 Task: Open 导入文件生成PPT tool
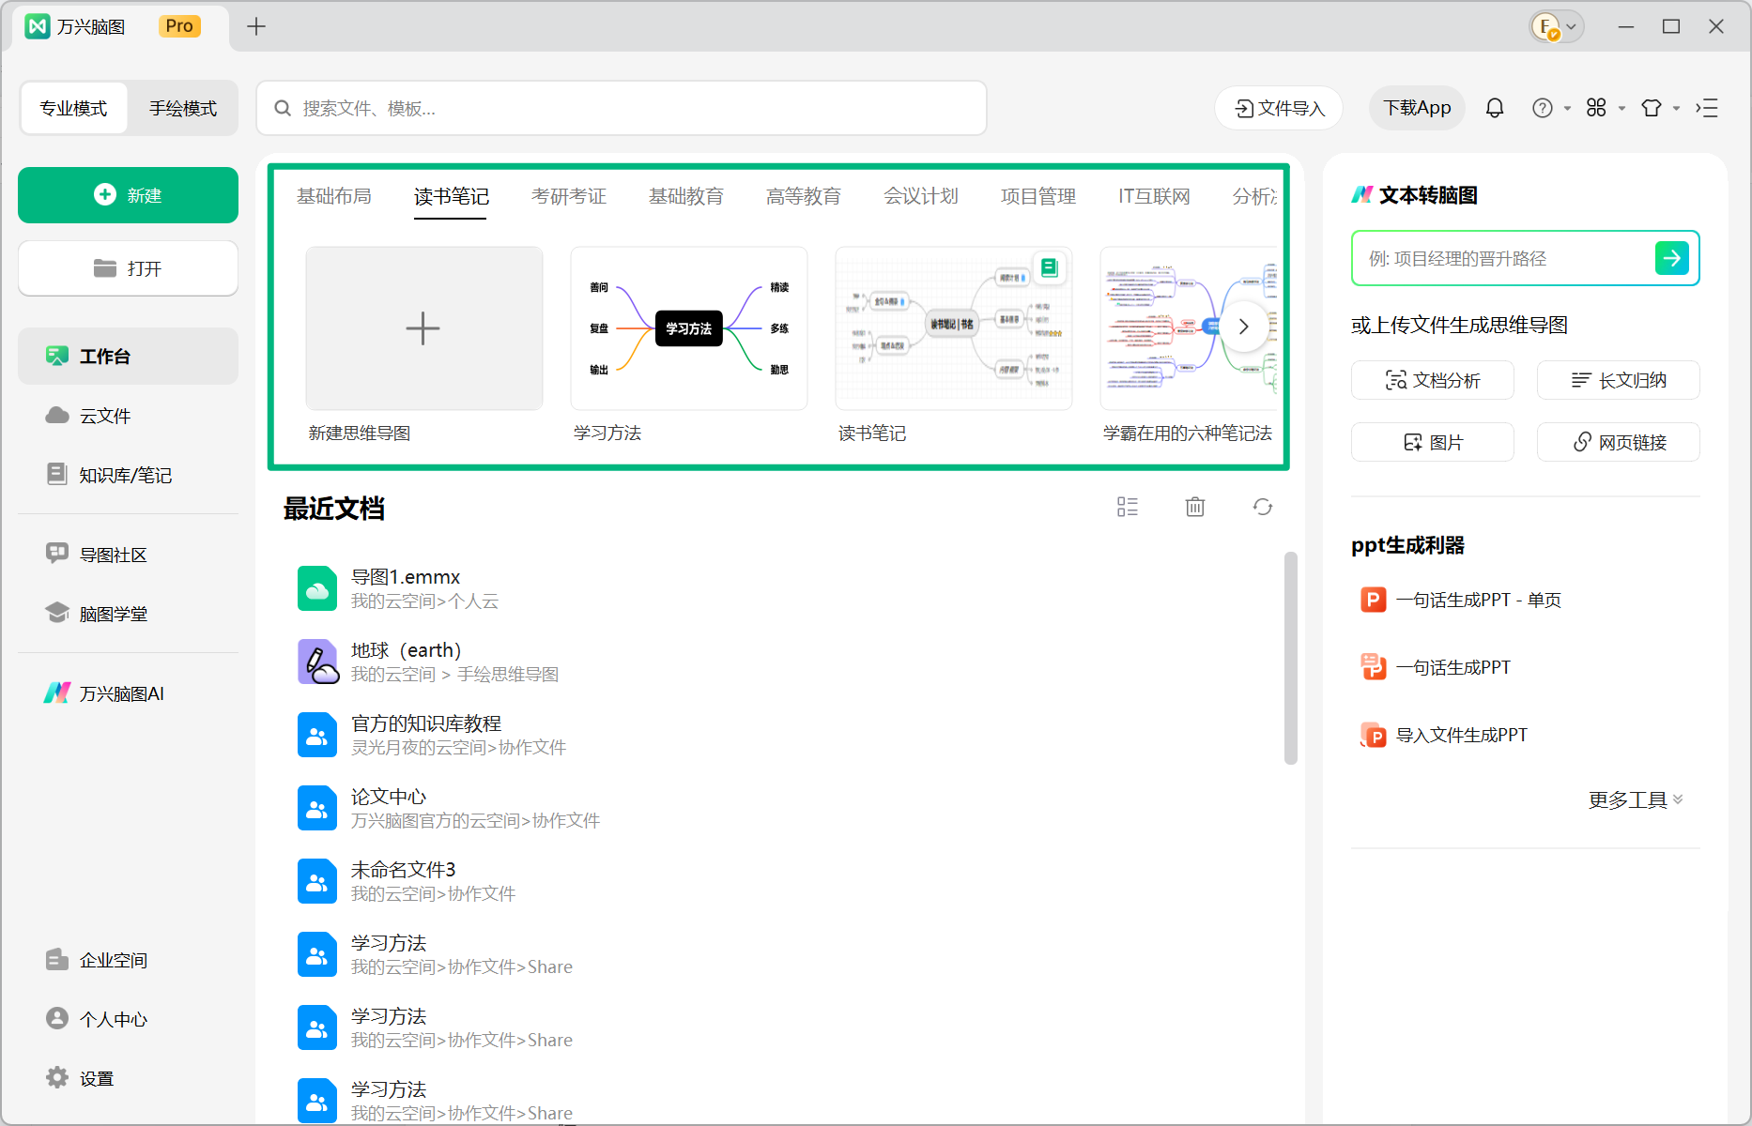[1443, 735]
